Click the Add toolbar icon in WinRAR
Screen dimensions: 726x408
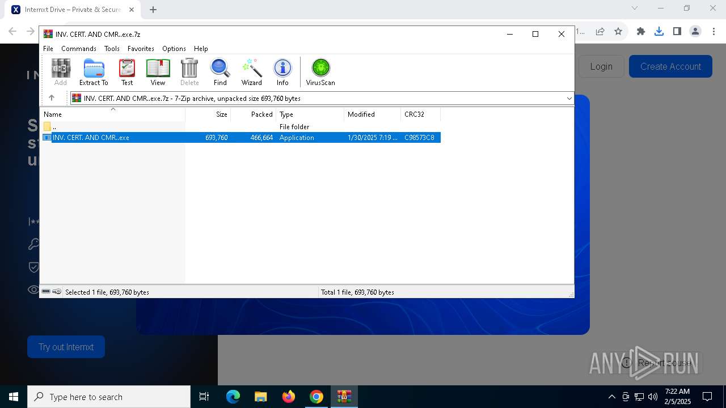point(61,72)
